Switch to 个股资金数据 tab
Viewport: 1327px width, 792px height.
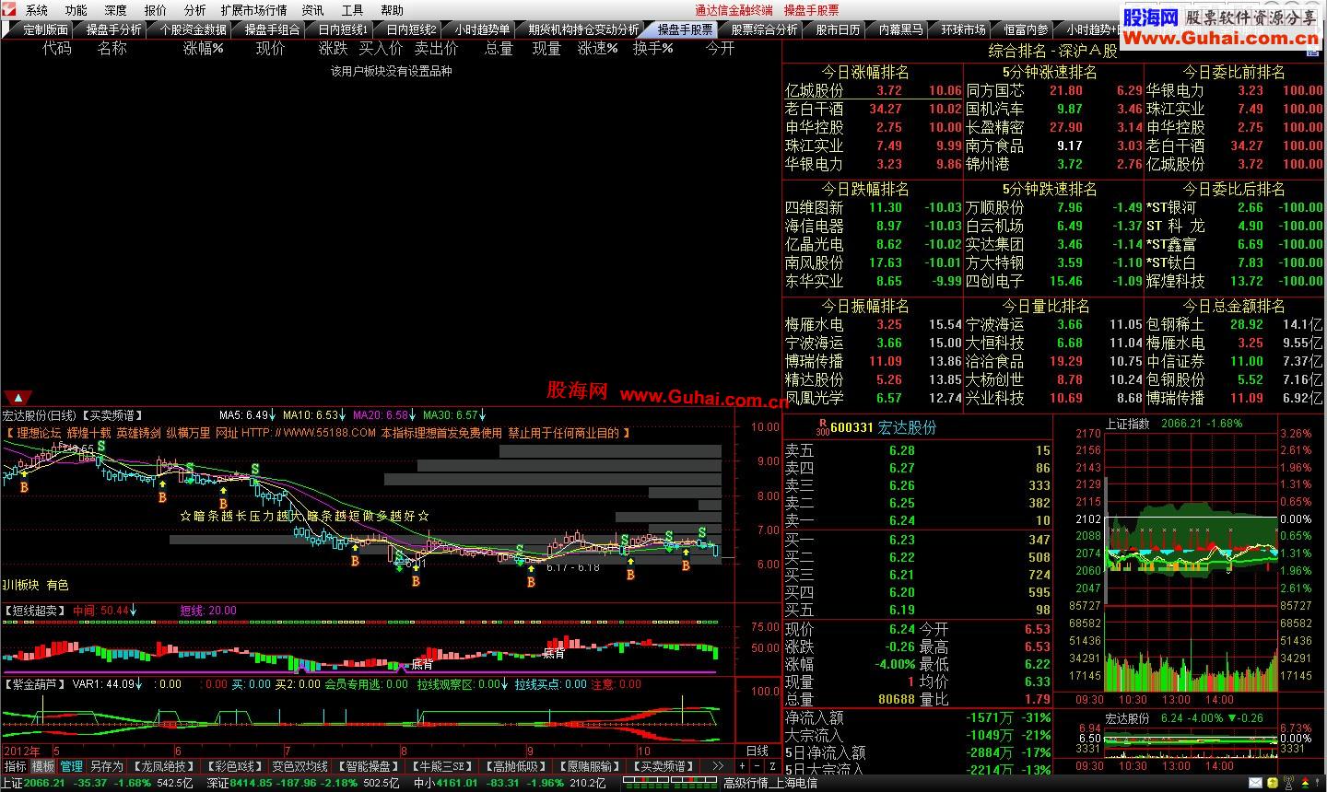point(194,29)
